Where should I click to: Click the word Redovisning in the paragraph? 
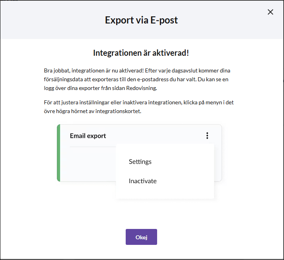click(x=142, y=88)
